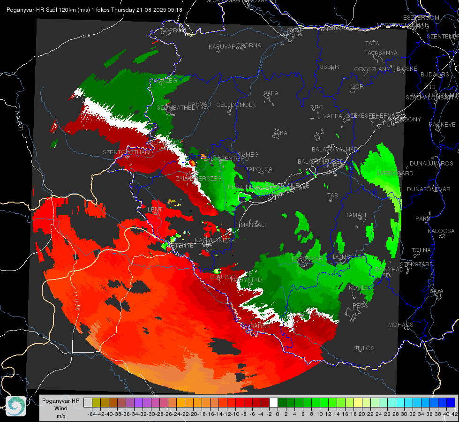Click the ZALAEGERSZEG city label
Image resolution: width=459 pixels, height=422 pixels.
(199, 178)
